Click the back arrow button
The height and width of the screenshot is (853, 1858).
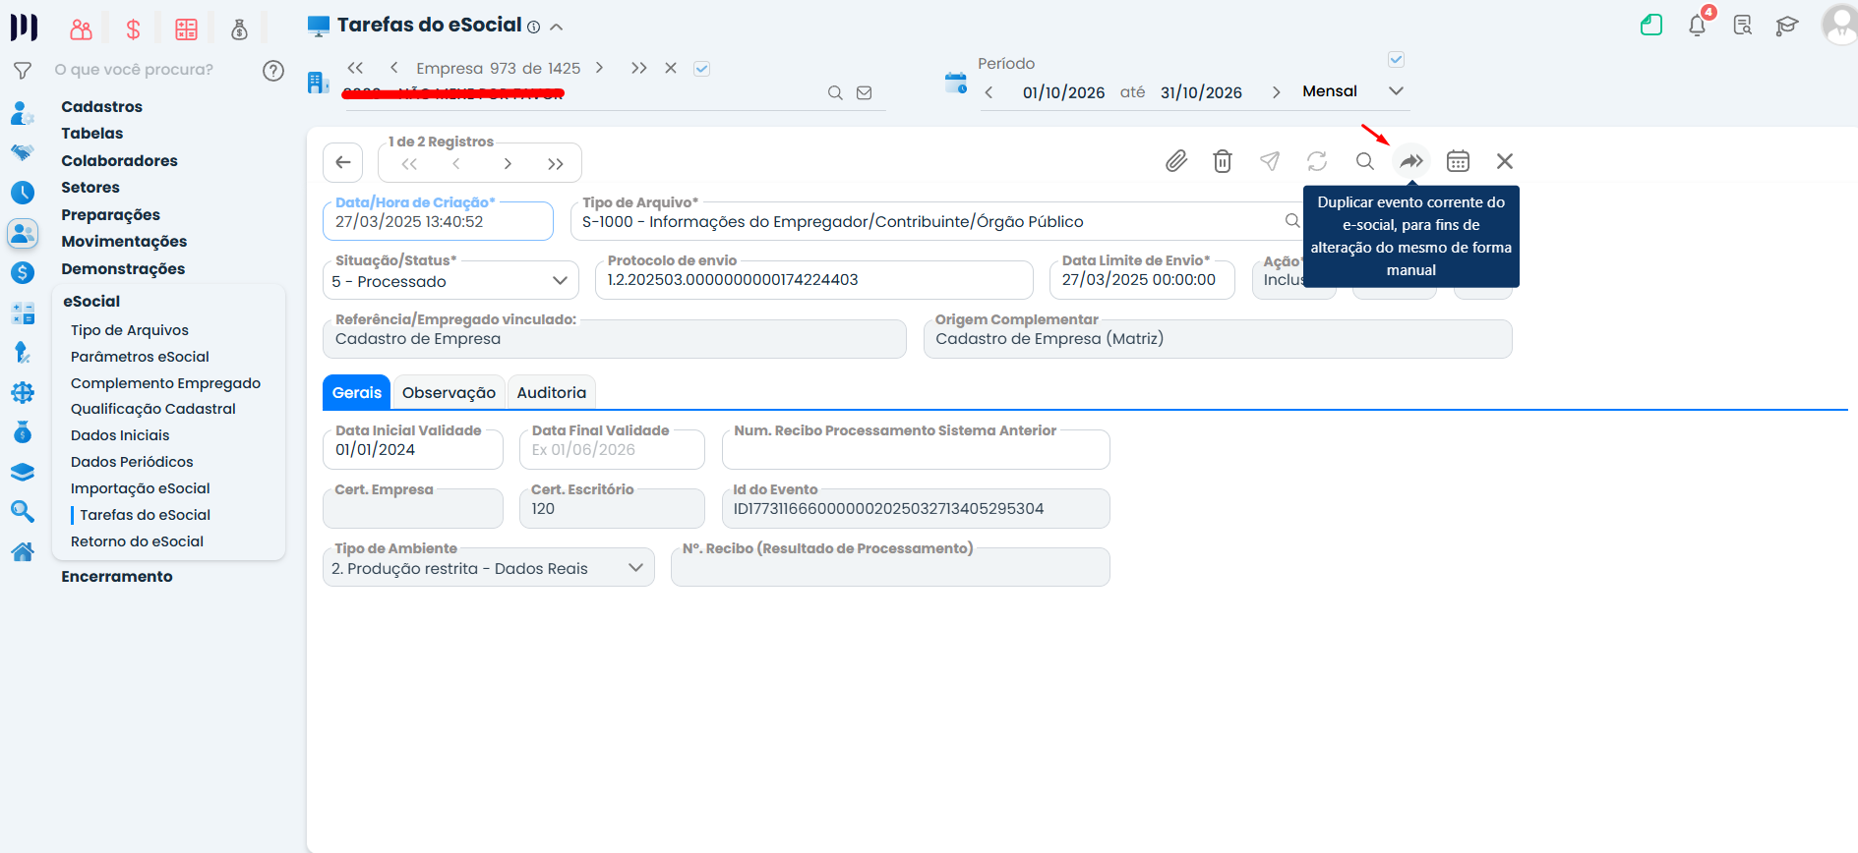pyautogui.click(x=343, y=162)
